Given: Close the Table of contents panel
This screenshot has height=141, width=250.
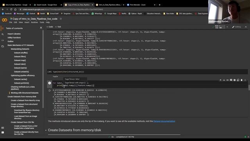Looking at the screenshot, I should point(41,28).
